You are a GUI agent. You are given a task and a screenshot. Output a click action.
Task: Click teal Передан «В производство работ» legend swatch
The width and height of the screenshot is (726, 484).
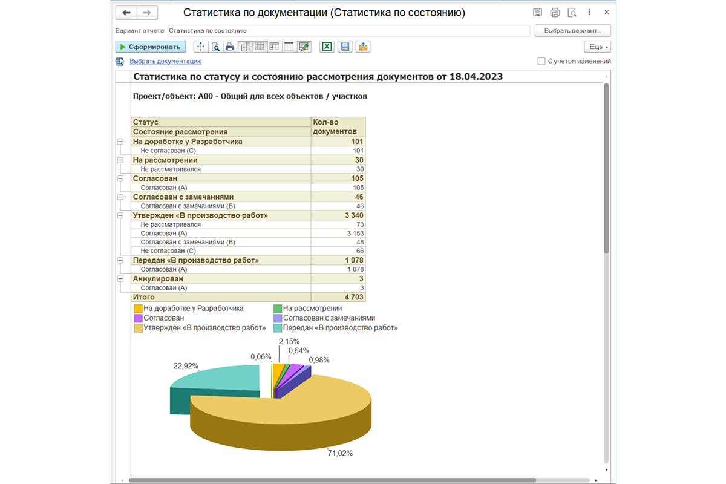278,327
